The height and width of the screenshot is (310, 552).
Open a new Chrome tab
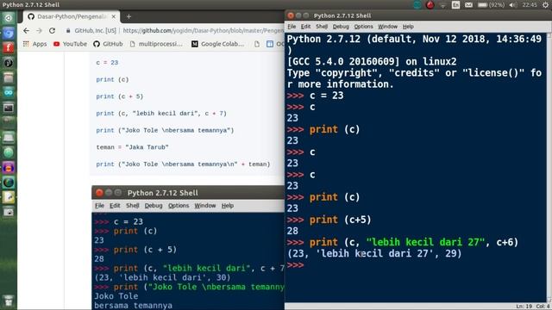(x=129, y=16)
